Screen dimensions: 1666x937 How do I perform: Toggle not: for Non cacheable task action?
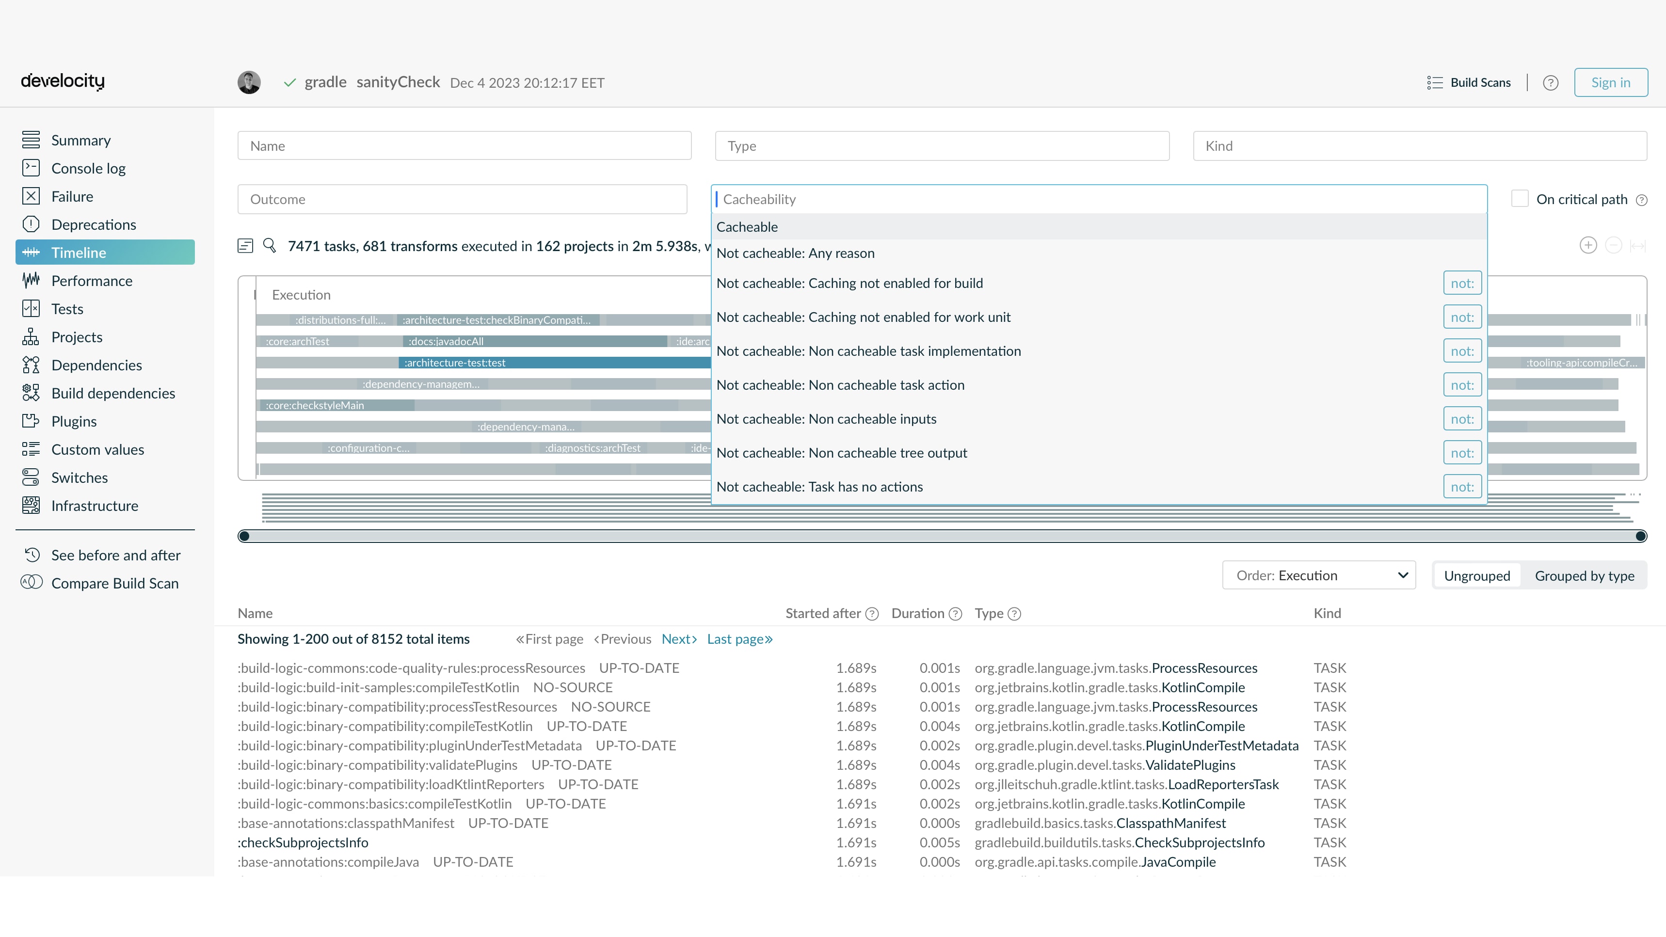[1462, 385]
